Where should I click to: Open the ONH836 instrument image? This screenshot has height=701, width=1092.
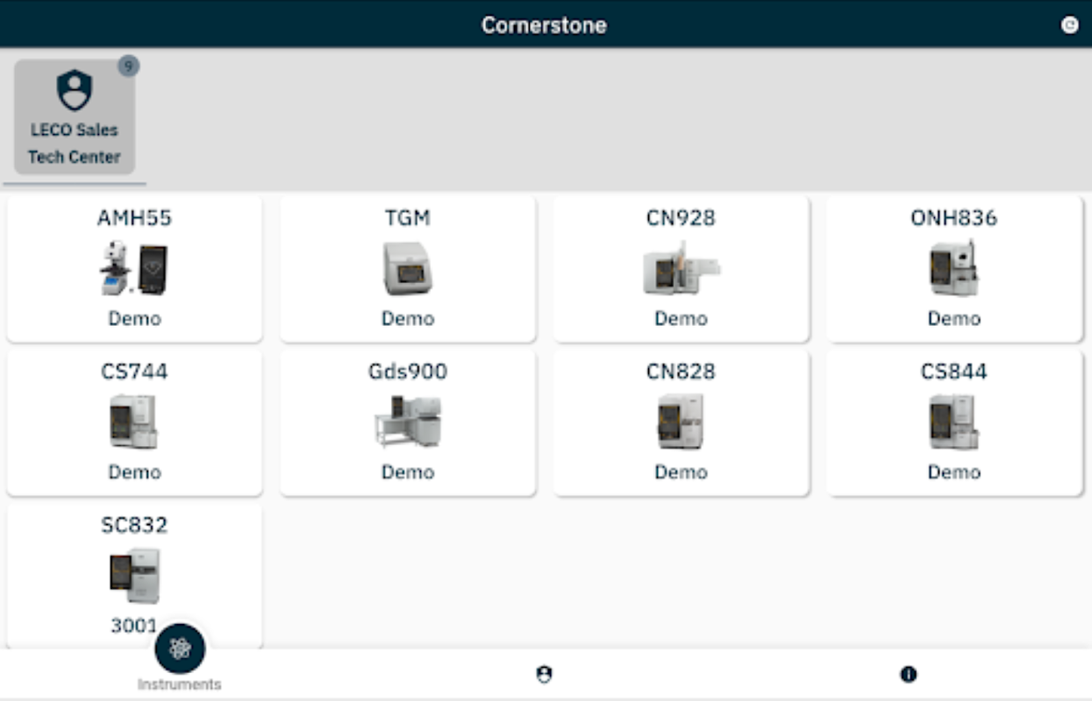click(x=953, y=268)
